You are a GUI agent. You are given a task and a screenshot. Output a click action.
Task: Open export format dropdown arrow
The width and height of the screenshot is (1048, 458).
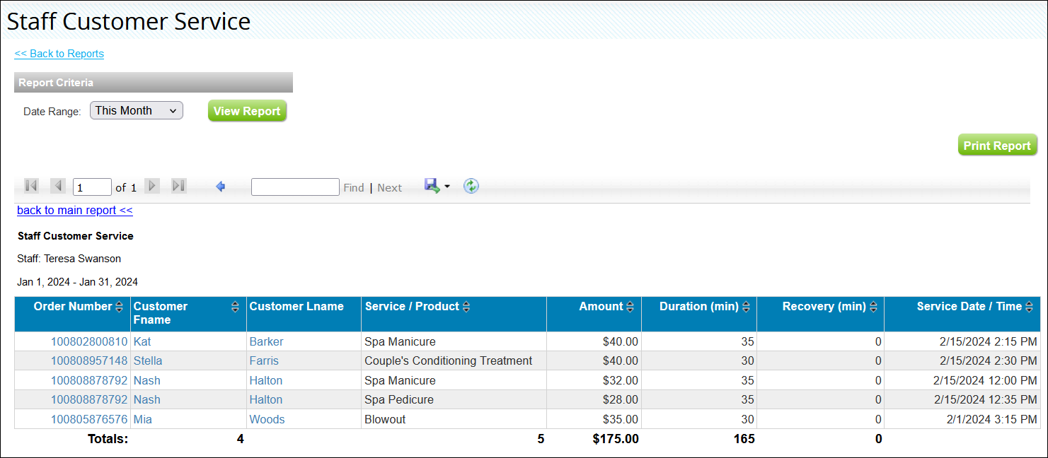pyautogui.click(x=447, y=187)
